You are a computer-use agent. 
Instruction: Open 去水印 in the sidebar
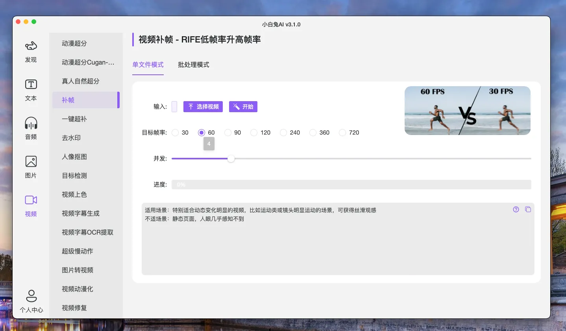pos(86,138)
